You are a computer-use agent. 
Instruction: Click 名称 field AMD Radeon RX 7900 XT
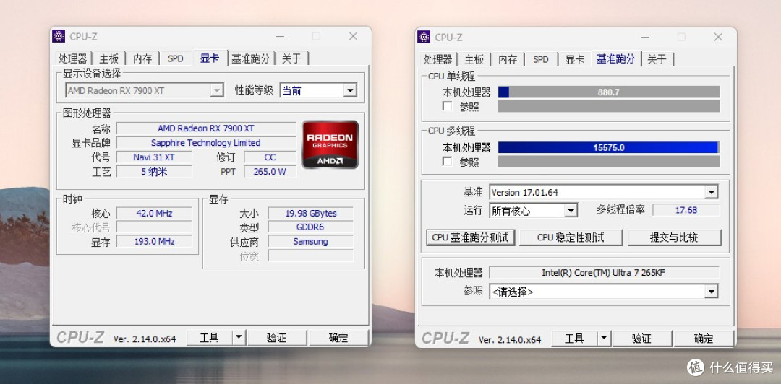[x=206, y=128]
